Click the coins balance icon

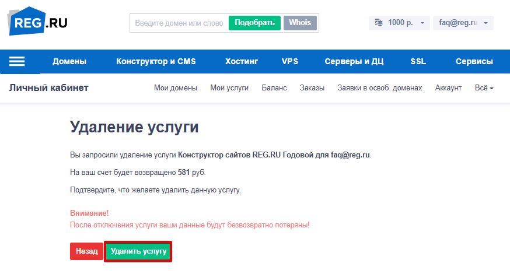pos(379,23)
